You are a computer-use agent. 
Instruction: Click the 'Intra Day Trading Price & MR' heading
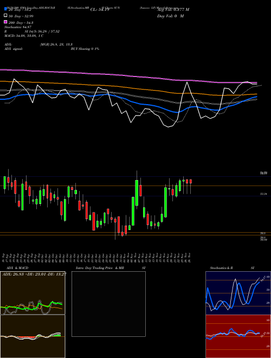(100, 268)
